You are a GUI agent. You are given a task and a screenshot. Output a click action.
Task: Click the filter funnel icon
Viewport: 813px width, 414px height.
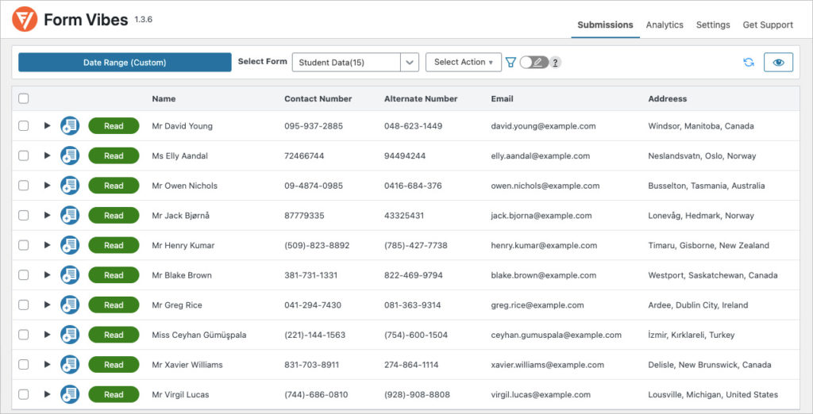511,62
